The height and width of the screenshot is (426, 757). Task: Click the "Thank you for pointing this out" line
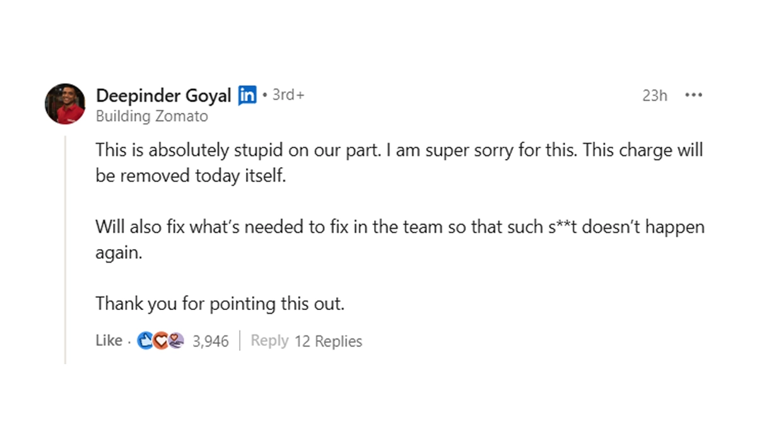tap(220, 304)
